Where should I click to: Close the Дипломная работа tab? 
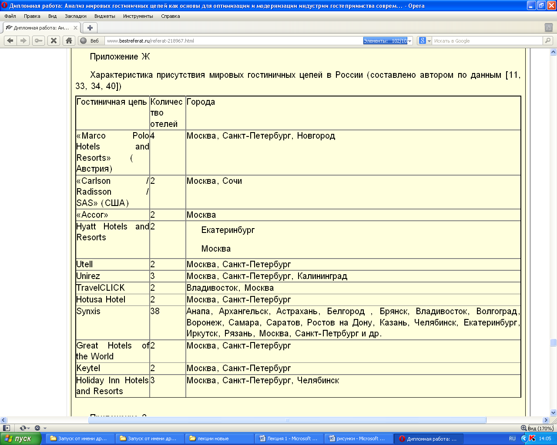[x=75, y=28]
